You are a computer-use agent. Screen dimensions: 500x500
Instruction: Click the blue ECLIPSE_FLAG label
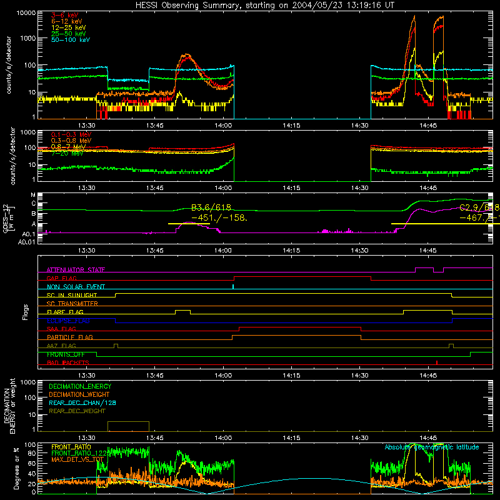[x=68, y=321]
